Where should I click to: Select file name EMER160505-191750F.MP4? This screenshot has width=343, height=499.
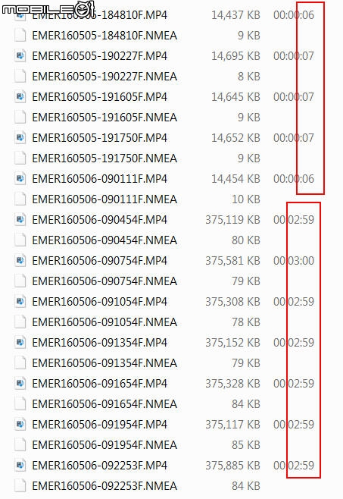(x=99, y=138)
